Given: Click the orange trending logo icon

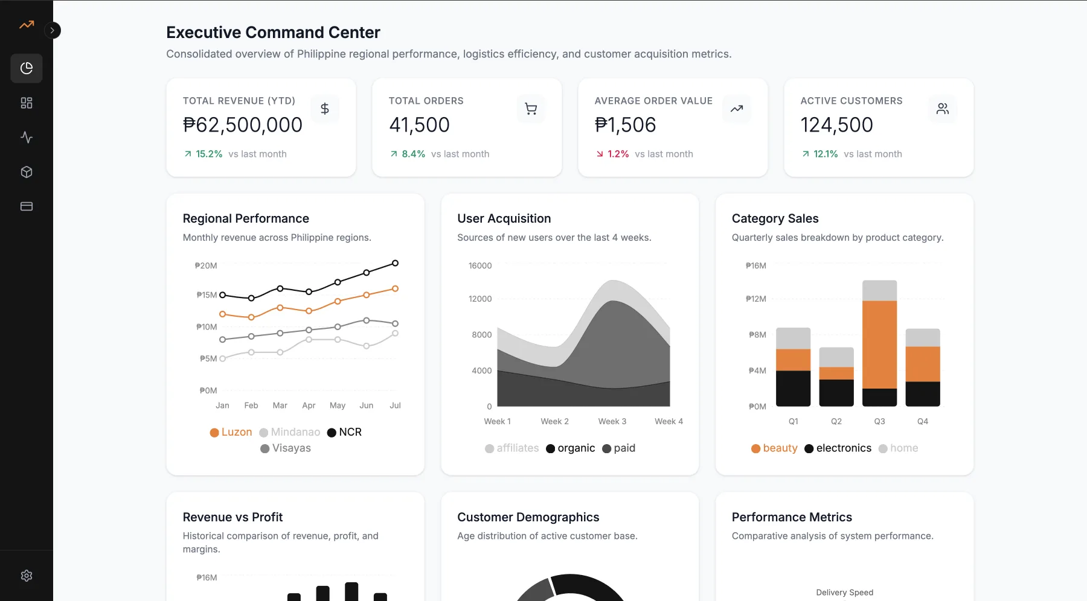Looking at the screenshot, I should (x=27, y=25).
